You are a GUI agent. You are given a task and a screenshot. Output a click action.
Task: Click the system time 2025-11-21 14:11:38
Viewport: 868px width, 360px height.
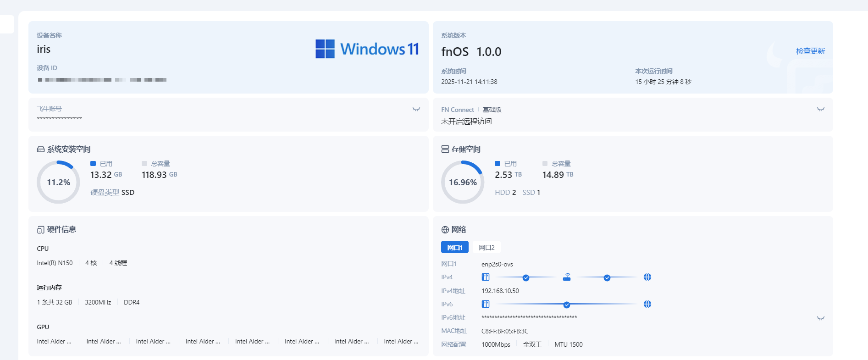[x=469, y=82]
